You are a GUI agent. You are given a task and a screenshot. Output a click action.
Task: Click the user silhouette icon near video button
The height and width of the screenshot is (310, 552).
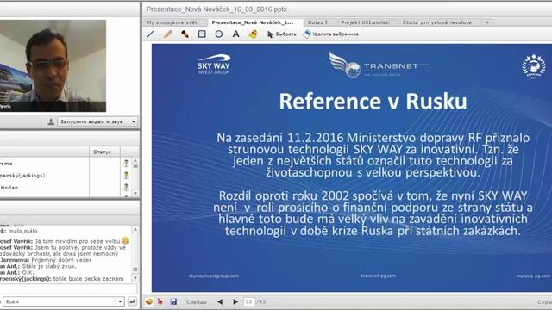[x=51, y=121]
